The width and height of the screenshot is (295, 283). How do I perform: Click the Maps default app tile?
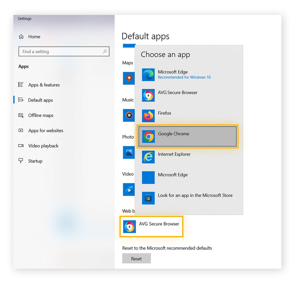tap(129, 78)
